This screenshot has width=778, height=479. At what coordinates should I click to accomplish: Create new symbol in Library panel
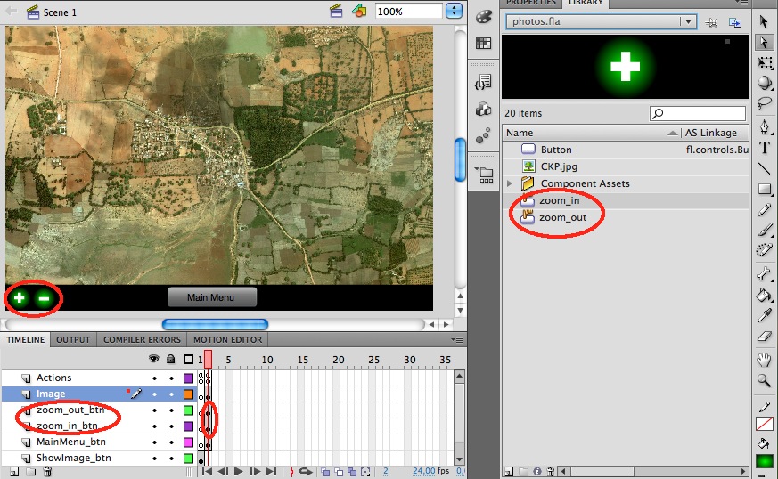[509, 471]
